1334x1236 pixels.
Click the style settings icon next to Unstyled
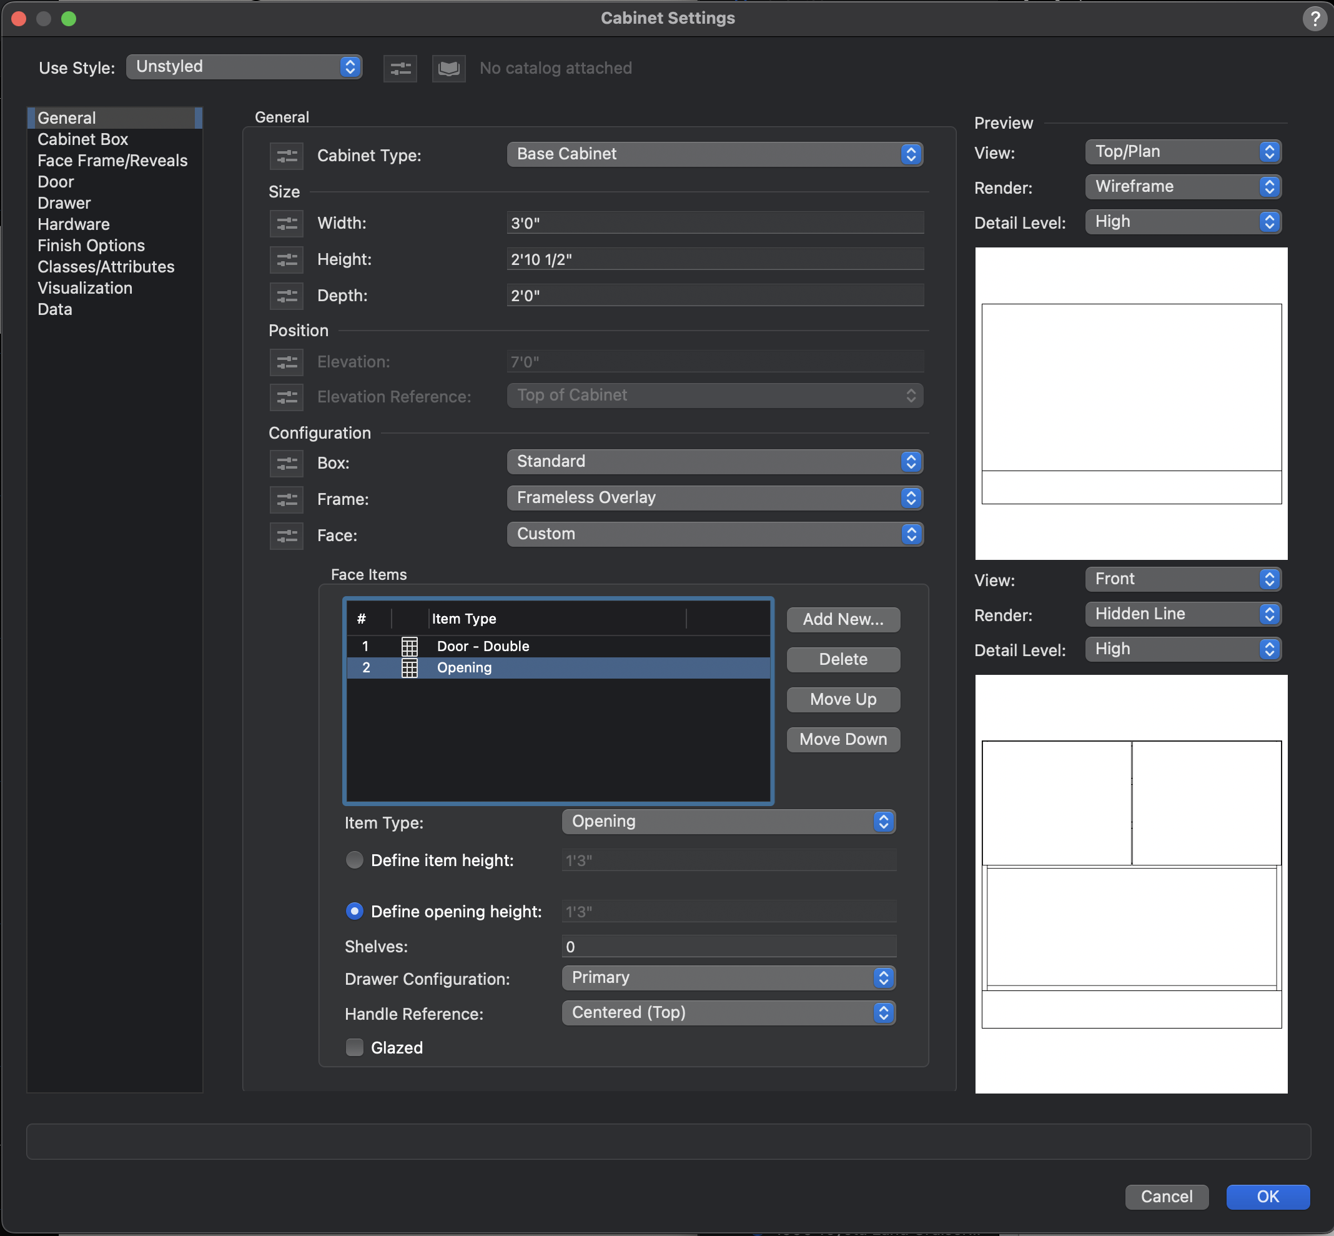click(399, 67)
